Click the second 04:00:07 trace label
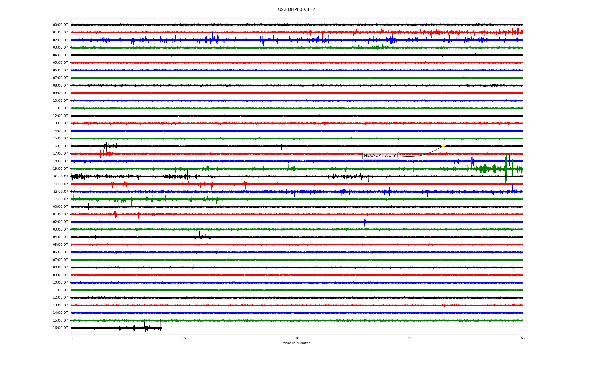This screenshot has width=594, height=371. [60, 237]
